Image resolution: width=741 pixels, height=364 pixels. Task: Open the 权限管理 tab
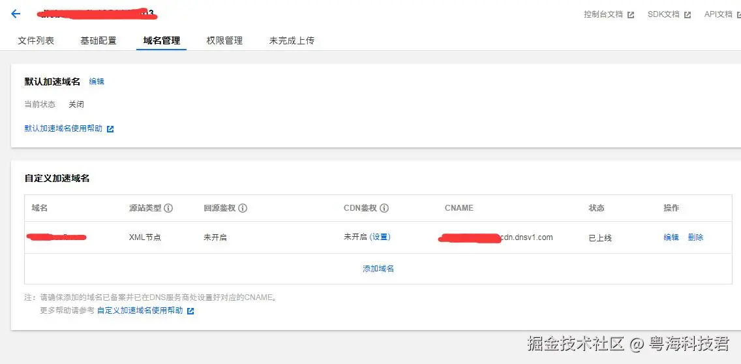click(224, 40)
